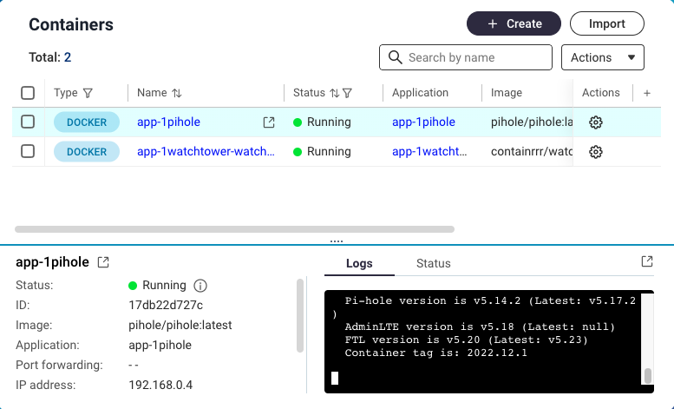This screenshot has height=409, width=674.
Task: Open app-1pihole row external link icon
Action: click(x=269, y=122)
